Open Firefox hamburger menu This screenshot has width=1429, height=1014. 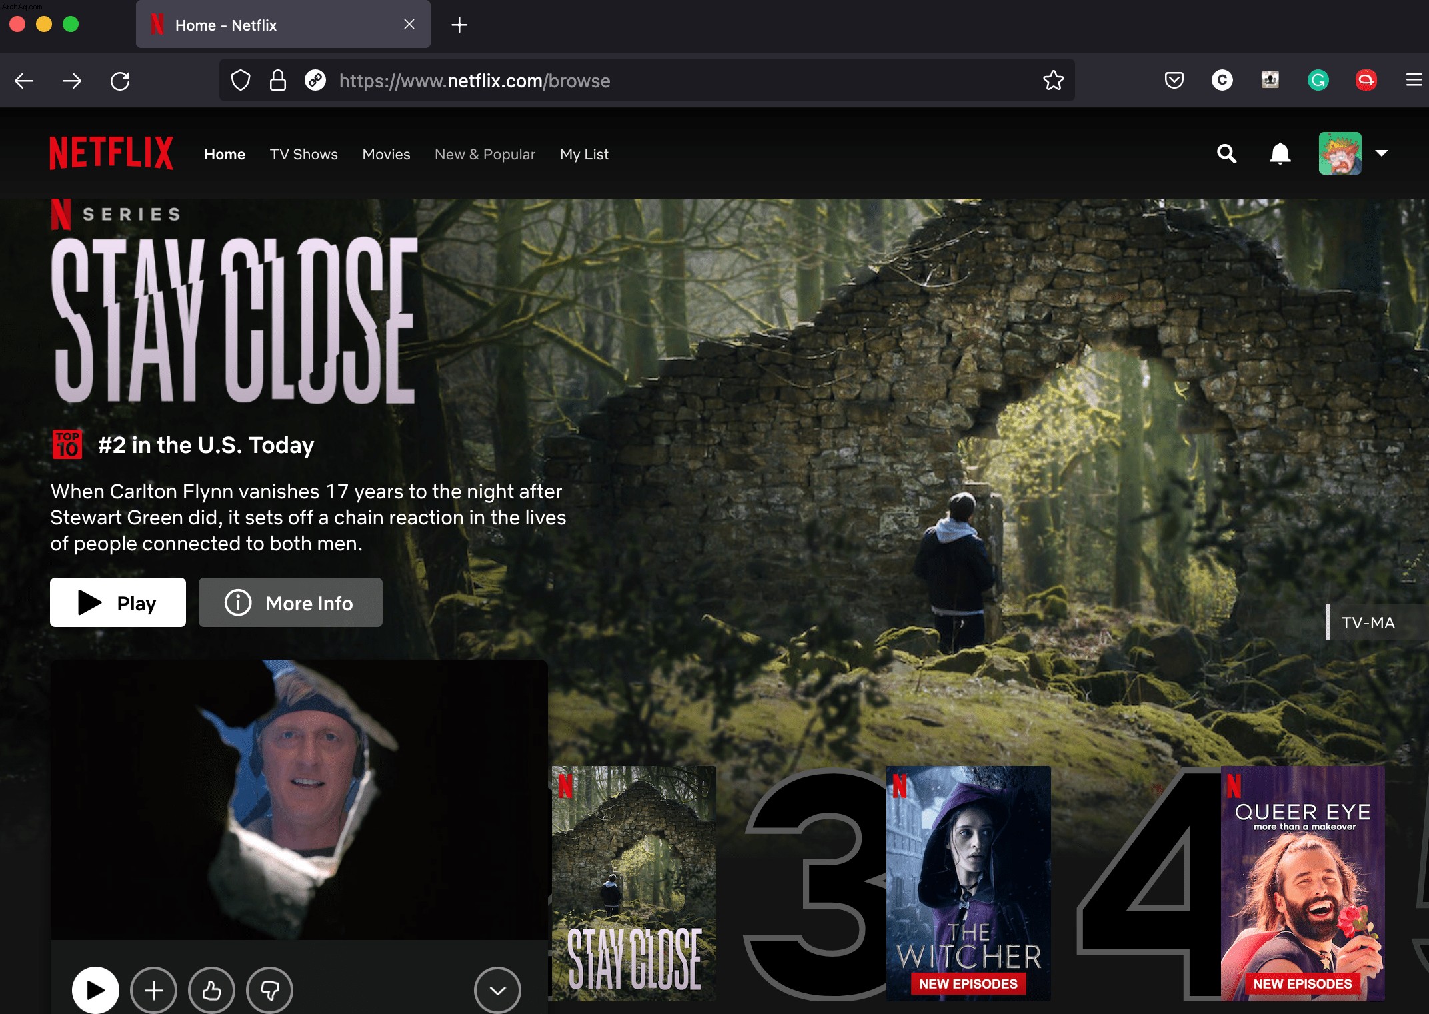pos(1414,81)
